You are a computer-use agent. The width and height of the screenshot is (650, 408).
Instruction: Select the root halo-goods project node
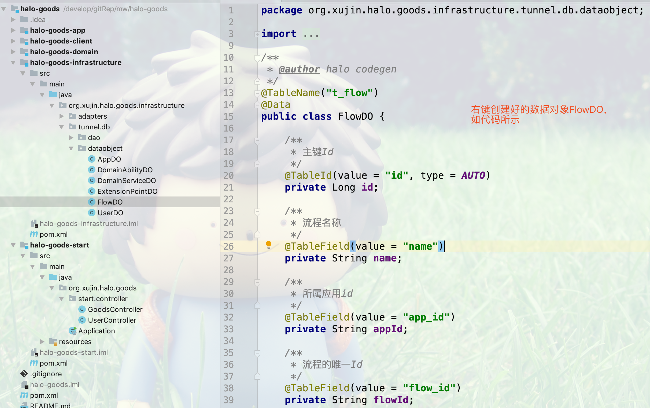[40, 9]
